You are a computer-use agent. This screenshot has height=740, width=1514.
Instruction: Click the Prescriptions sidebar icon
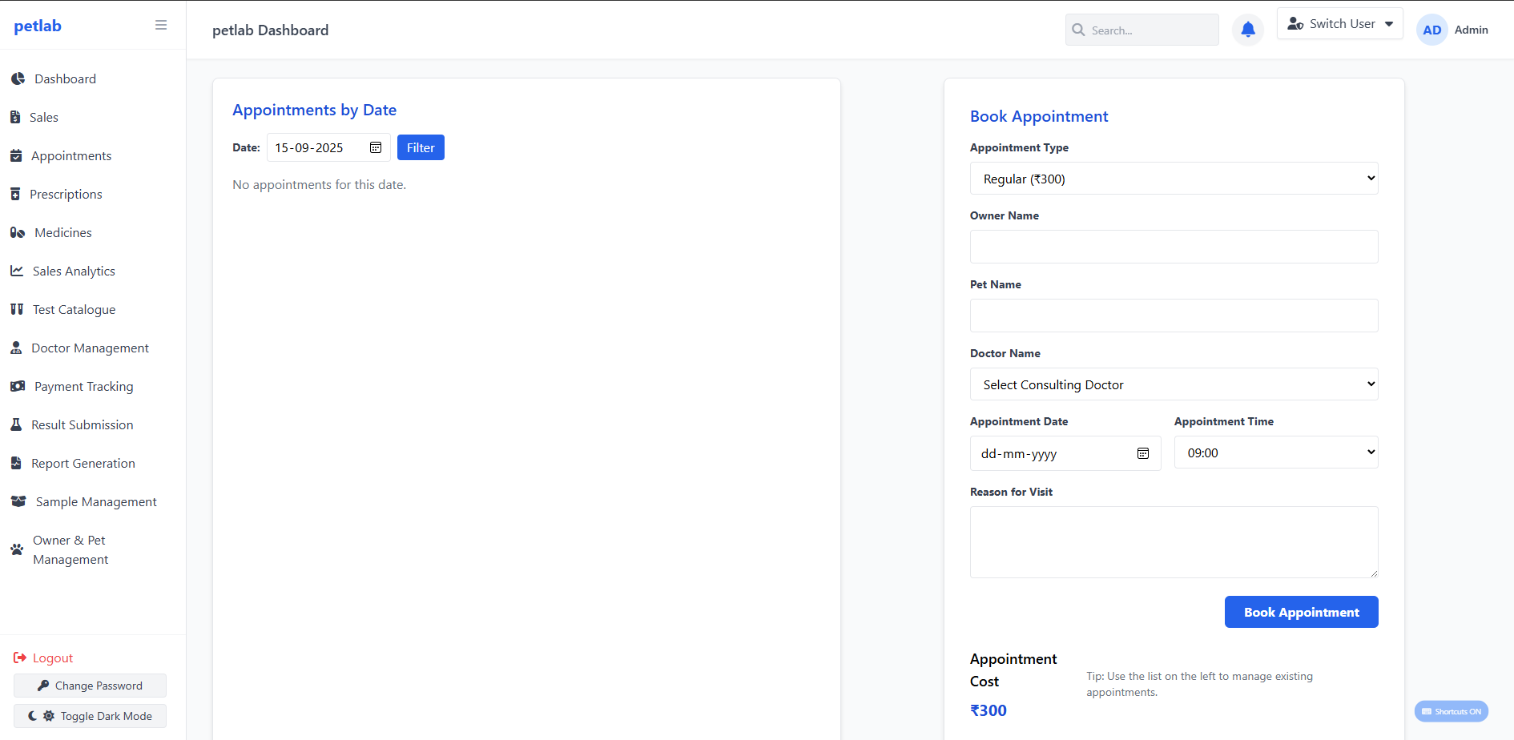(16, 194)
